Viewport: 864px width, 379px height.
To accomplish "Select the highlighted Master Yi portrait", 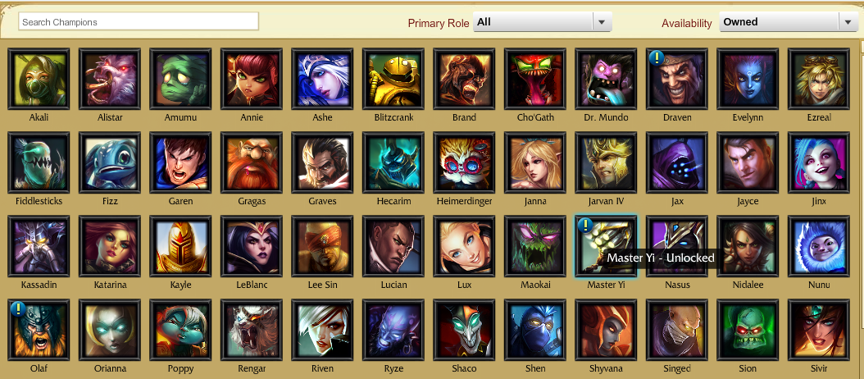I will [606, 247].
